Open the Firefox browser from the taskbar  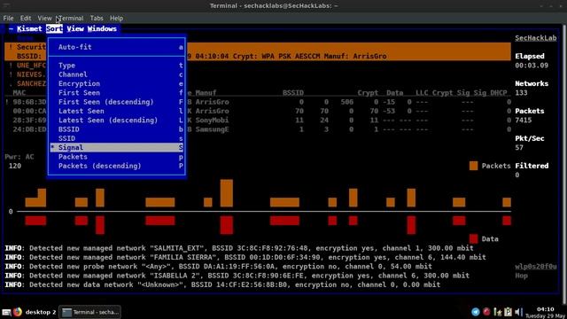tap(18, 312)
